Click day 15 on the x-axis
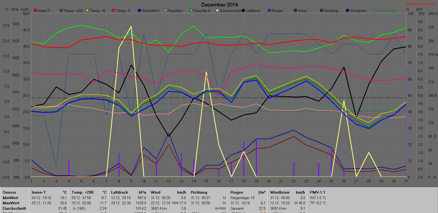Viewport: 438px width, 213px height. [206, 181]
